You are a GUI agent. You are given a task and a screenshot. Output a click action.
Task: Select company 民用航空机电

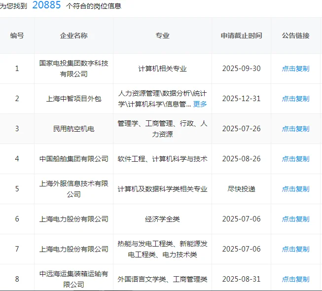pos(74,129)
